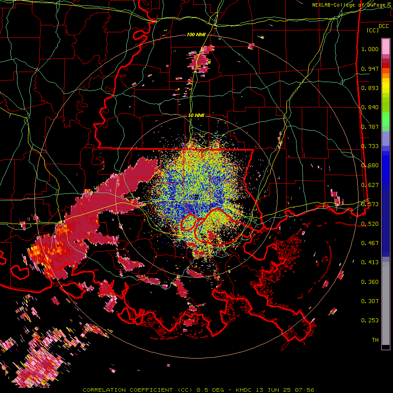Image resolution: width=393 pixels, height=393 pixels.
Task: Click the 0.520 legend value
Action: coord(370,224)
